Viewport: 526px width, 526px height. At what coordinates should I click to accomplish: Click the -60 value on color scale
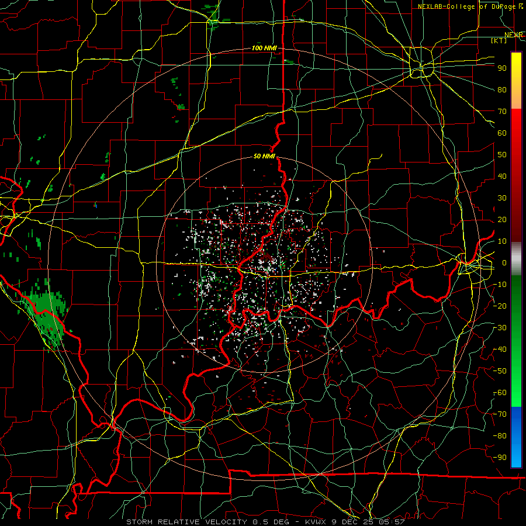(500, 393)
